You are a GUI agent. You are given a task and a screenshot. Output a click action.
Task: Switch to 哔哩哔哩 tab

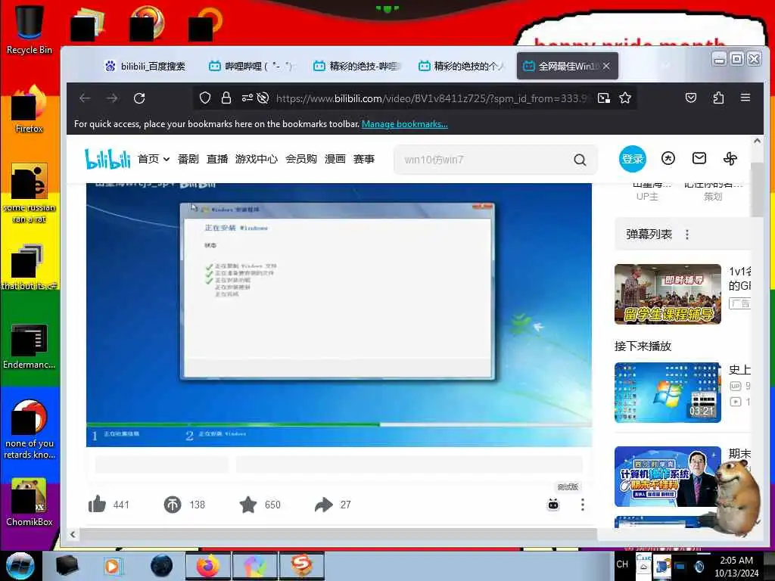pos(251,67)
